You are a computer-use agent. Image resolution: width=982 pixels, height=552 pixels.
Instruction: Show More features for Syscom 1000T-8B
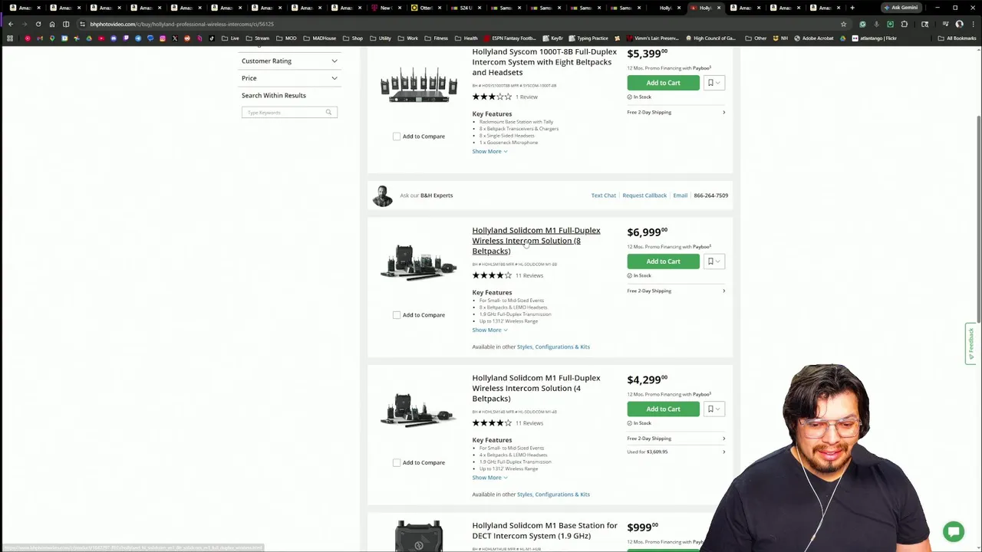coord(489,152)
